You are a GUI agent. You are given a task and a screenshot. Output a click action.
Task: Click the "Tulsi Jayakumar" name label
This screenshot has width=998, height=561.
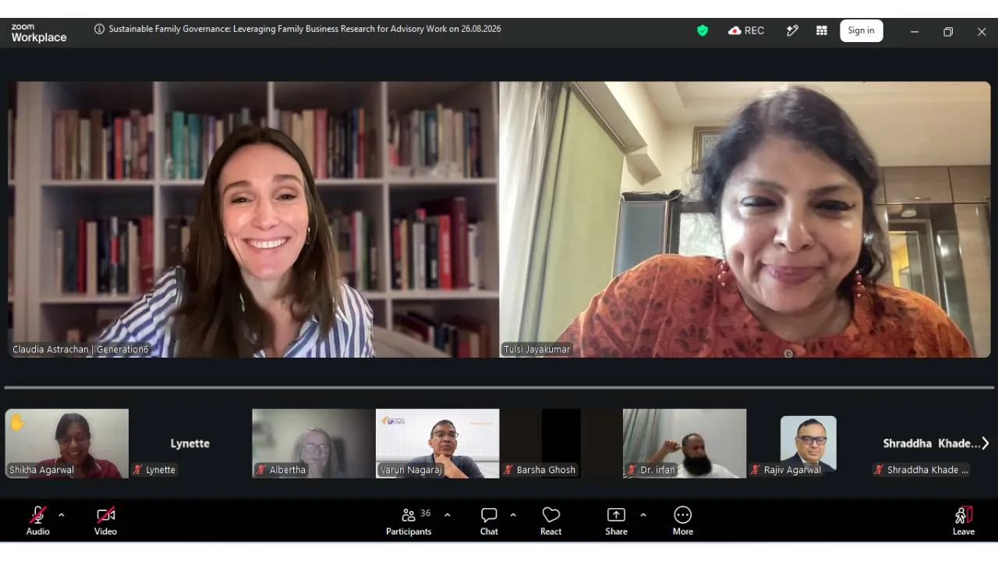coord(536,350)
